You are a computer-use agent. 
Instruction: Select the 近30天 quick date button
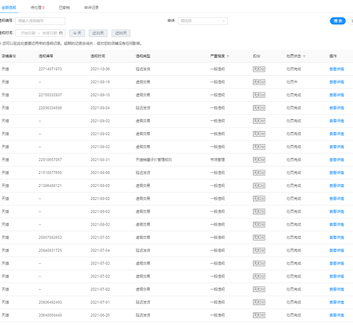point(98,33)
